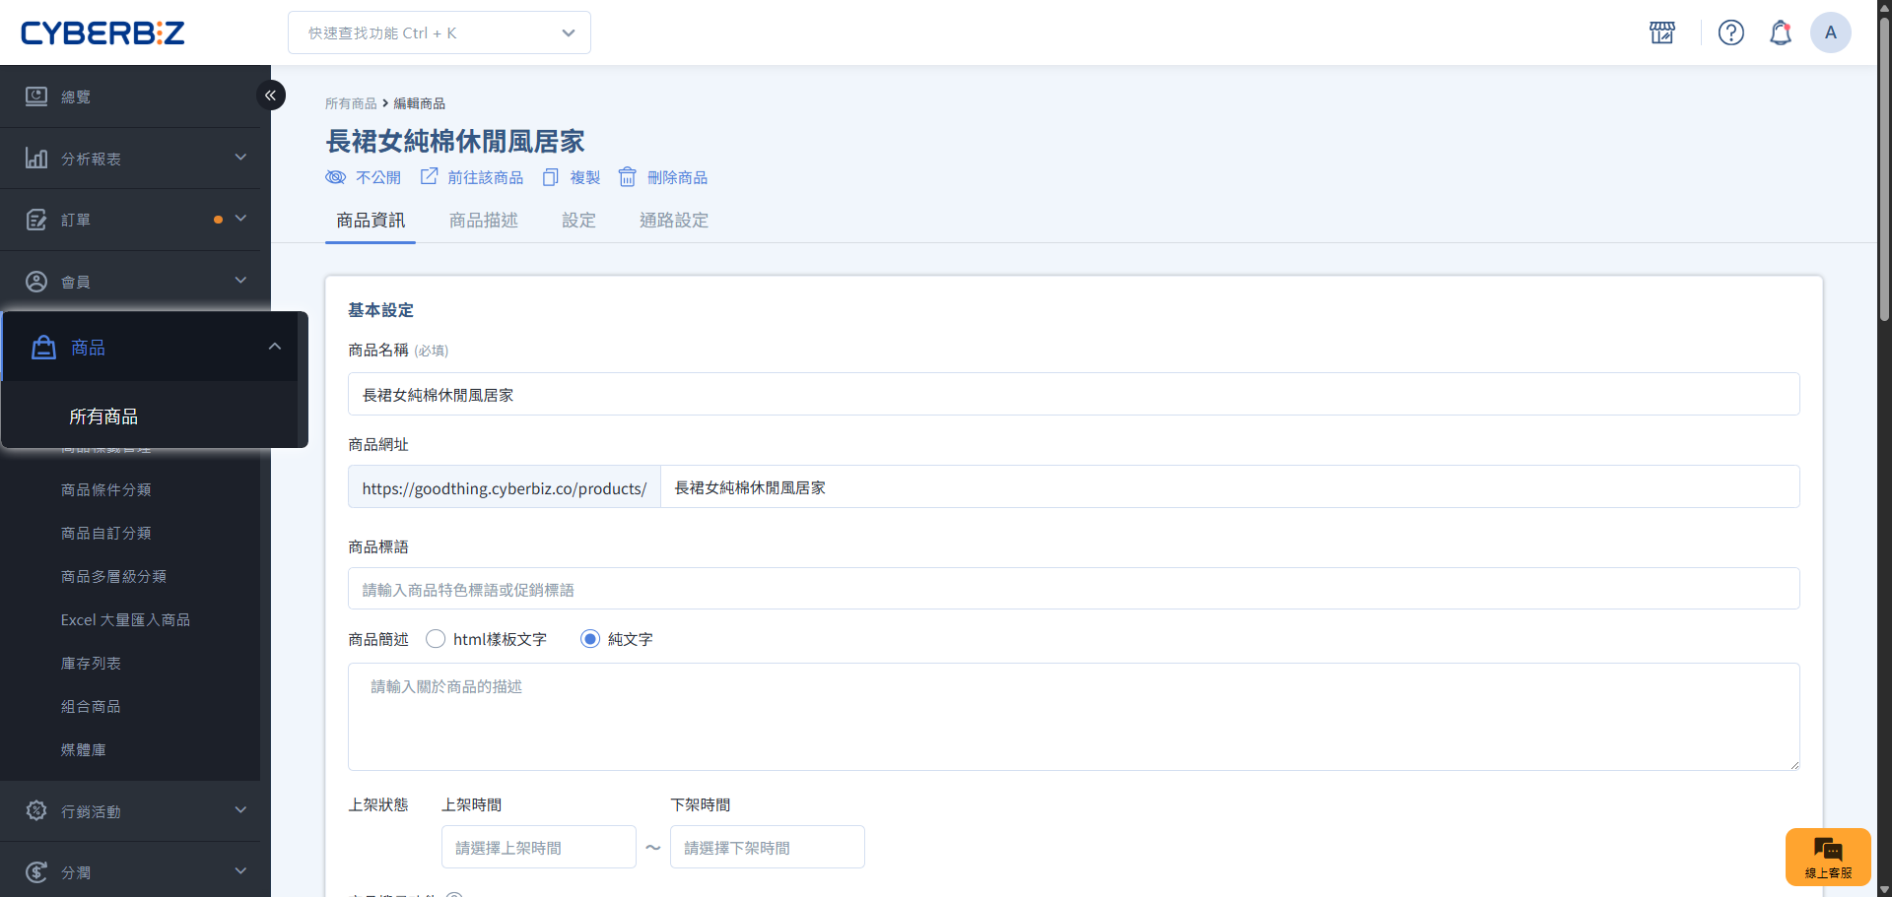Click the copy icon to duplicate product
The image size is (1892, 897).
coord(551,177)
